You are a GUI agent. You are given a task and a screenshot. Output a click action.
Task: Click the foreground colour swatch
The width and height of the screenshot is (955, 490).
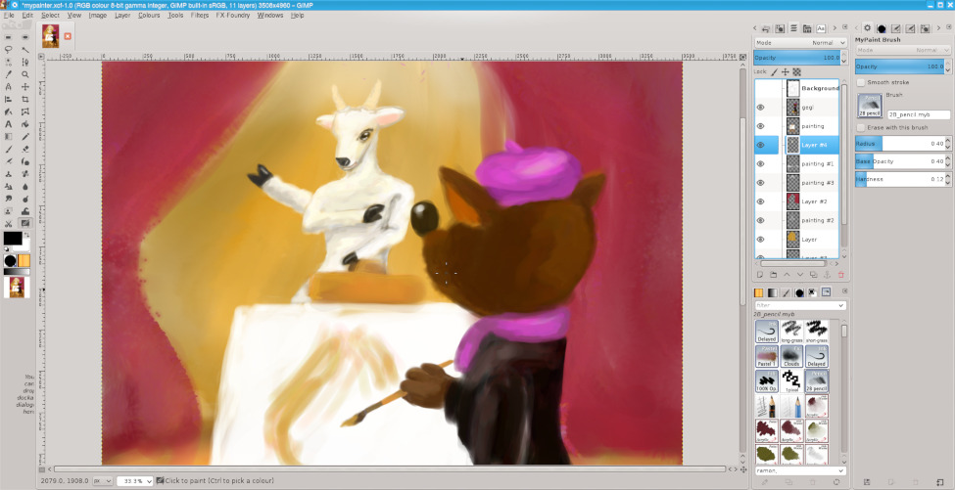(x=12, y=239)
